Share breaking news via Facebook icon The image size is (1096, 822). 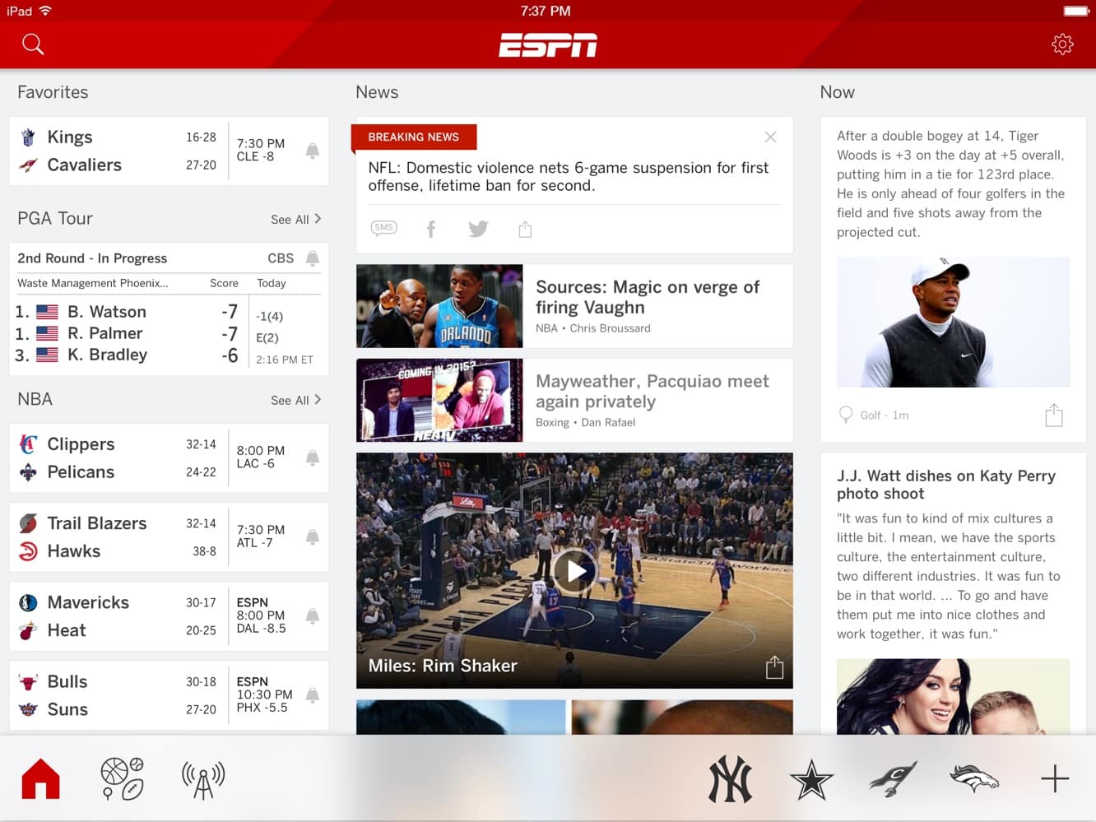[430, 229]
